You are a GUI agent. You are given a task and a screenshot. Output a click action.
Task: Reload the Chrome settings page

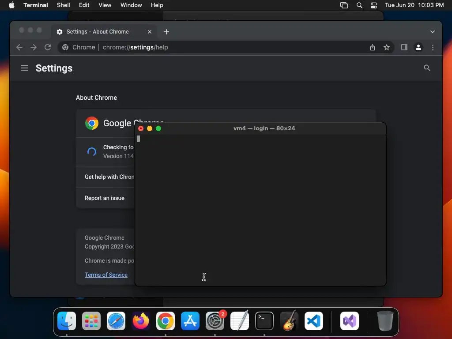click(x=48, y=47)
